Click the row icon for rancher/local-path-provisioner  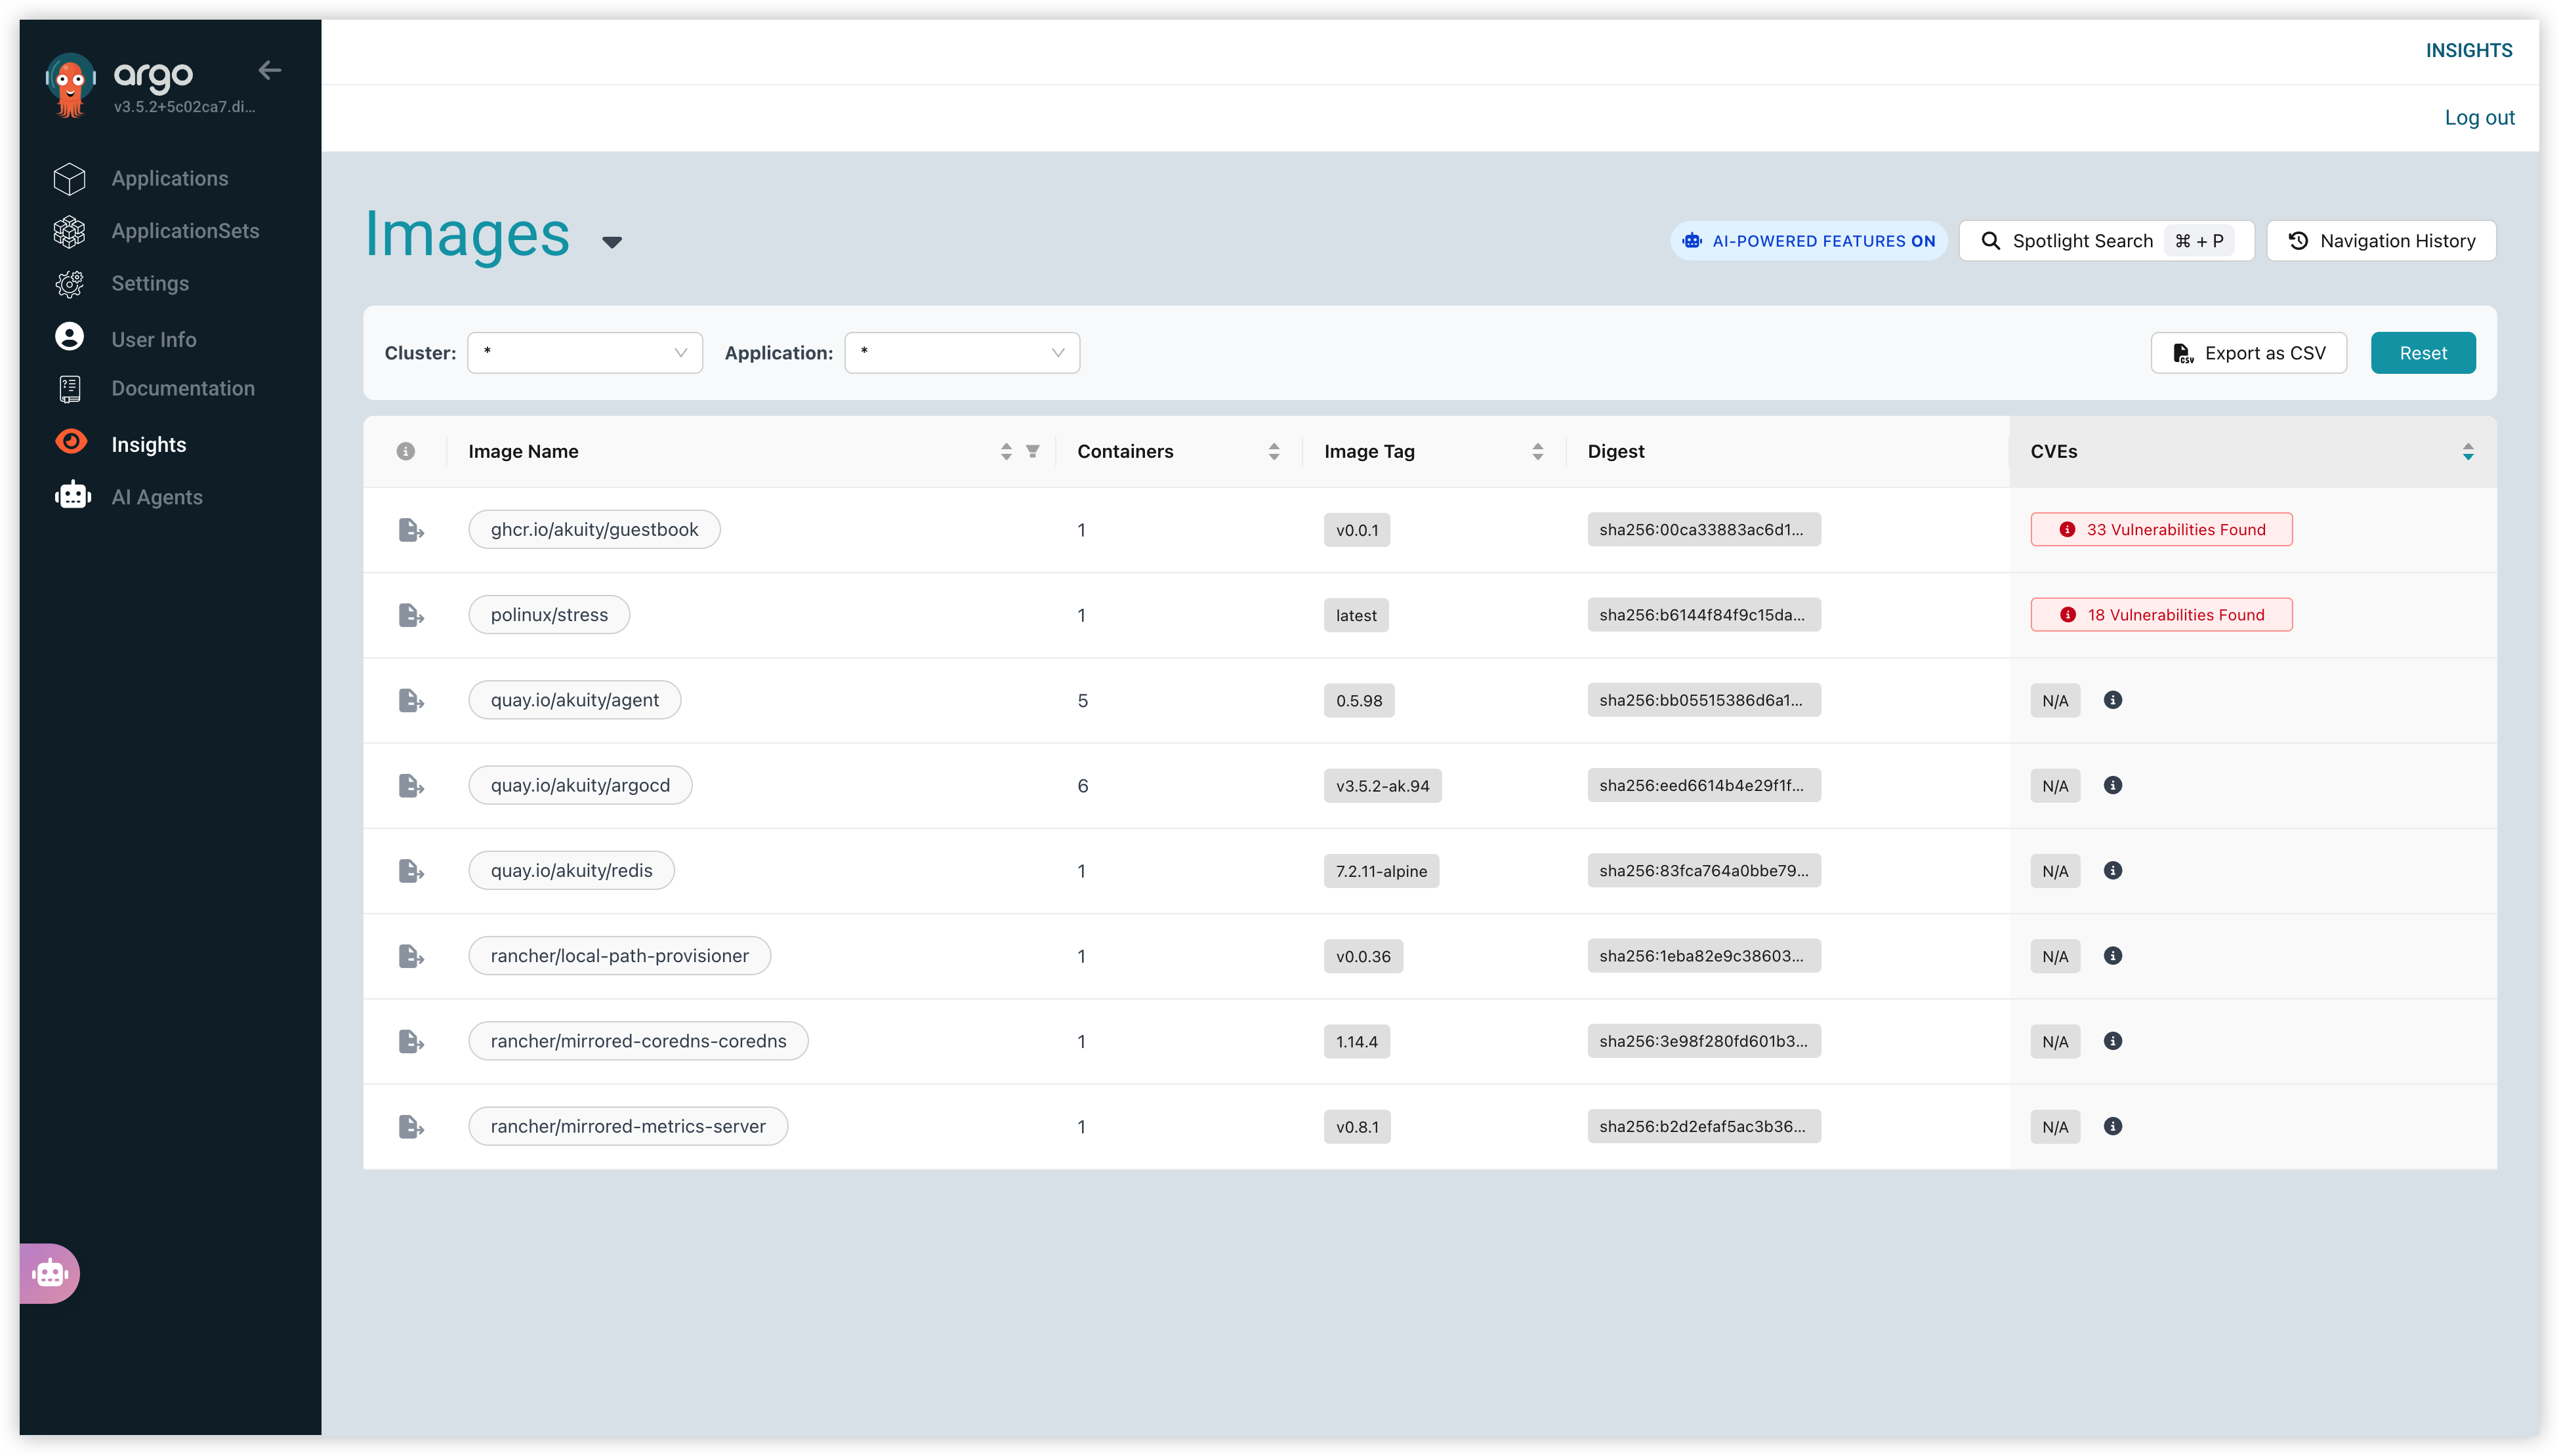410,956
